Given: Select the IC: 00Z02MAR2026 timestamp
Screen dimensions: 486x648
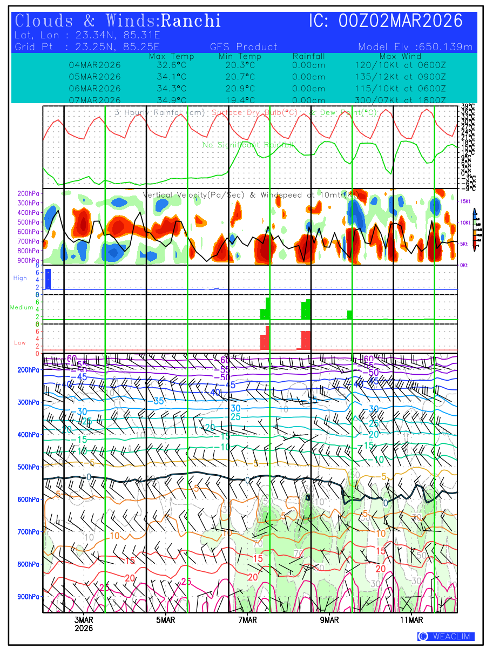Looking at the screenshot, I should click(386, 21).
